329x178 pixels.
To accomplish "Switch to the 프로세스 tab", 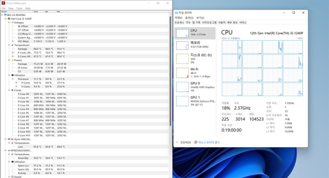I will point(179,22).
